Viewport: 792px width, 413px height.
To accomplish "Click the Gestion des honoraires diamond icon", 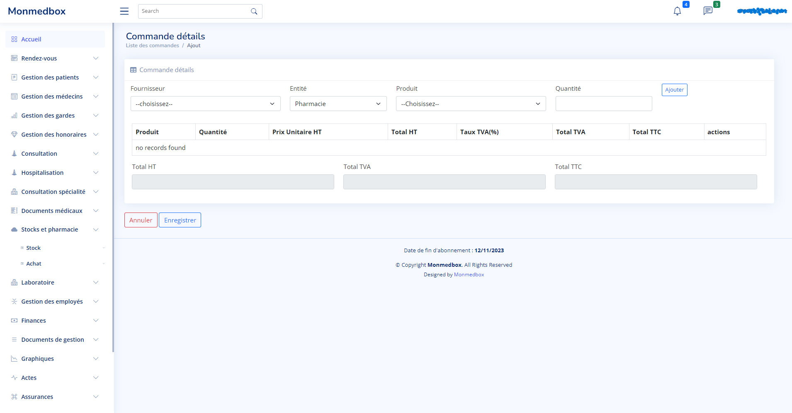I will (x=14, y=135).
